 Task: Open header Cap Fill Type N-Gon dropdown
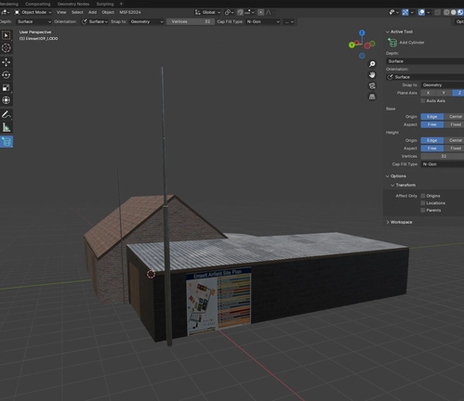263,21
